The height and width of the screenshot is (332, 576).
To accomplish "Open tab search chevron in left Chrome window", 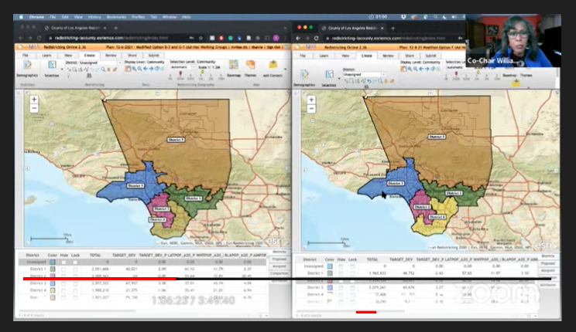I will point(285,28).
